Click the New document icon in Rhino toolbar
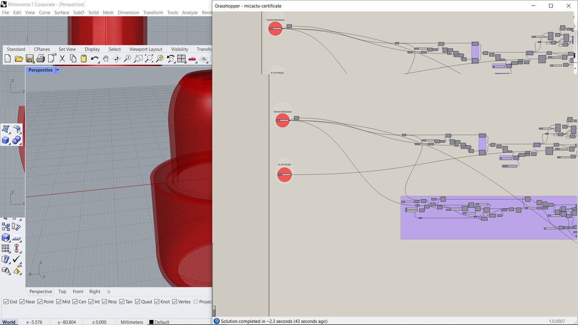The image size is (578, 325). (x=8, y=58)
